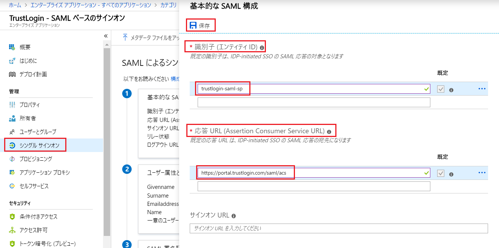Click info icon beside reply URL default checkbox
Image resolution: width=499 pixels, height=248 pixels.
451,174
